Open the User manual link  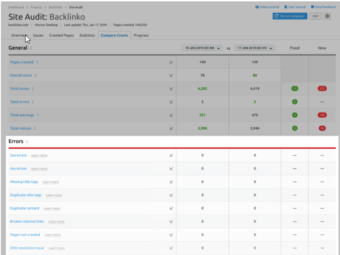tap(295, 7)
